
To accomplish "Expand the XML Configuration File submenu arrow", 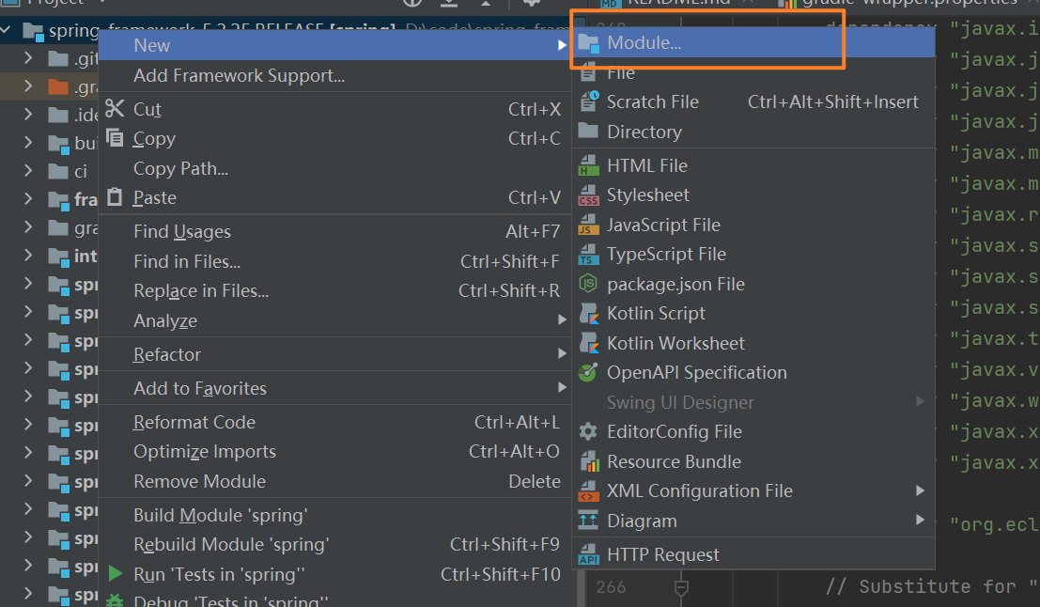I will pyautogui.click(x=920, y=490).
